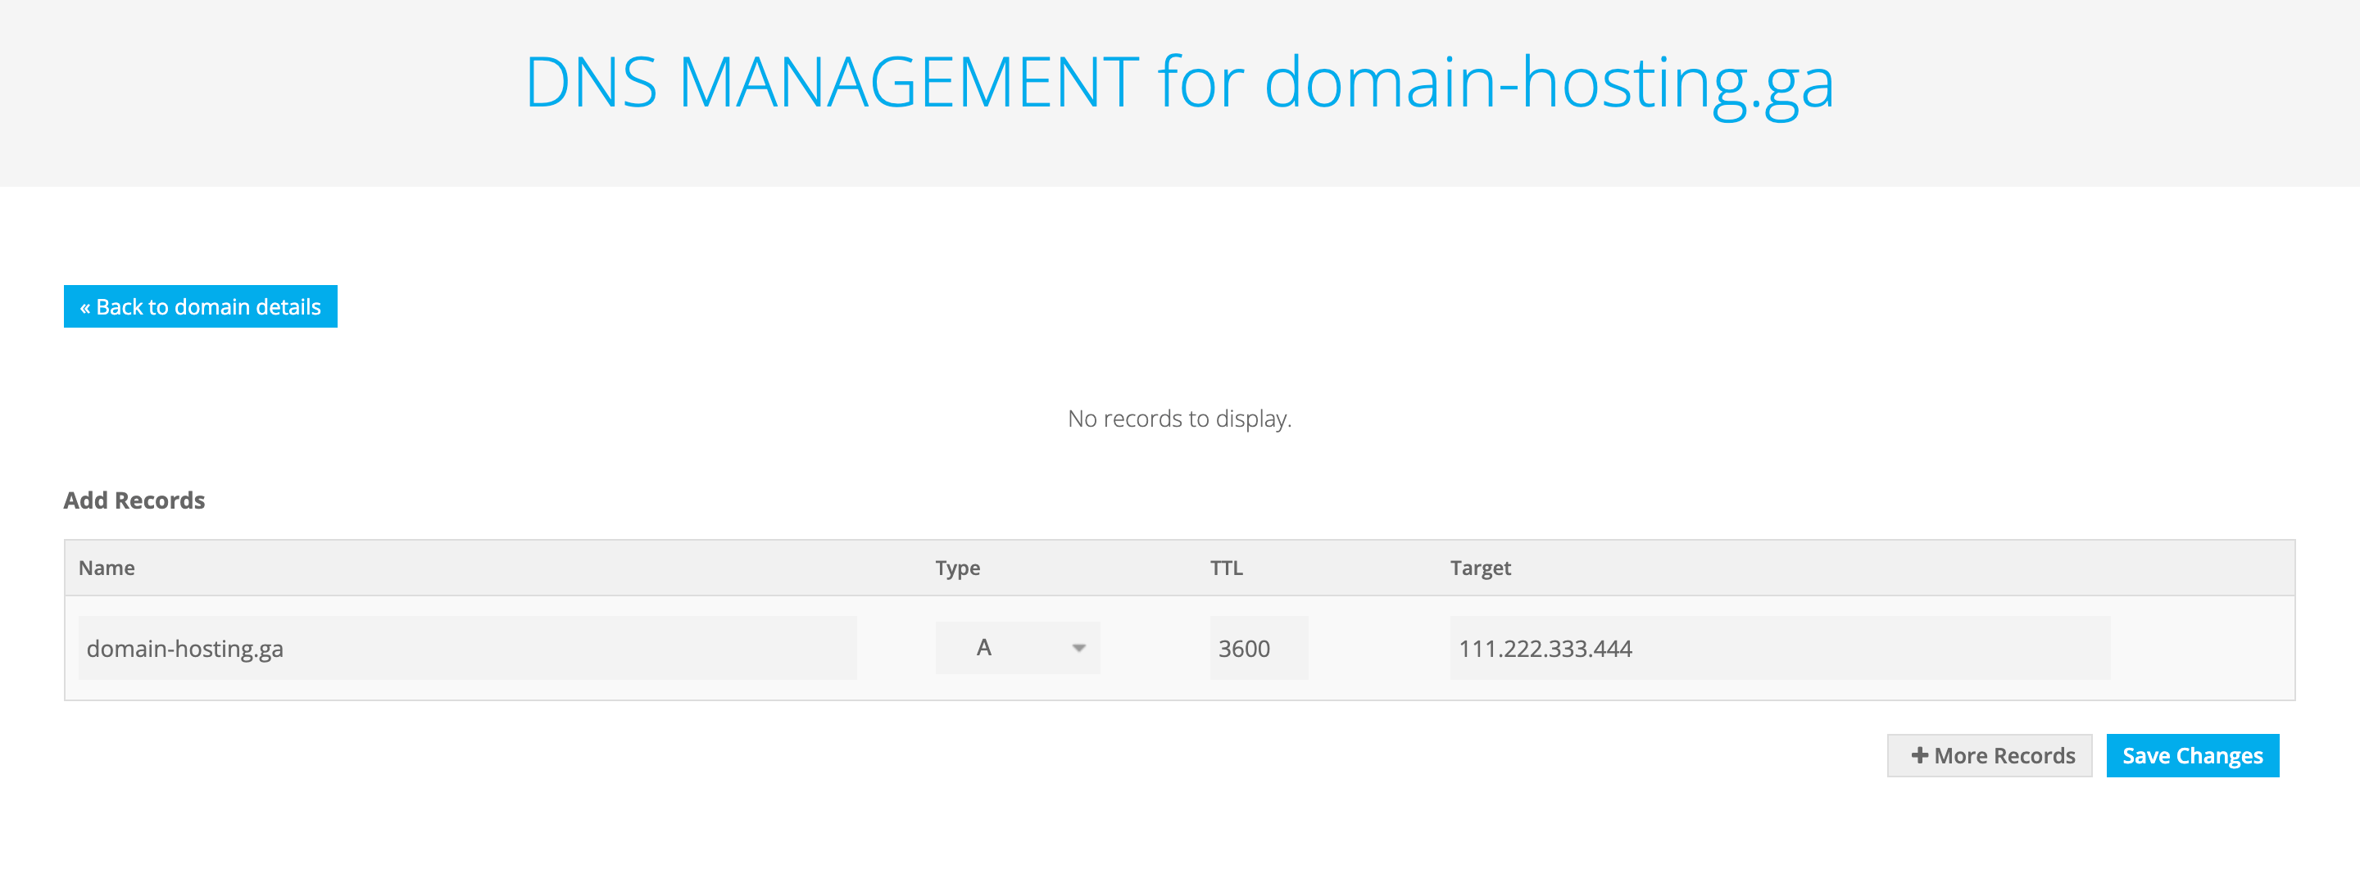Click the plus icon on More Records
Viewport: 2360px width, 883px height.
(1918, 754)
